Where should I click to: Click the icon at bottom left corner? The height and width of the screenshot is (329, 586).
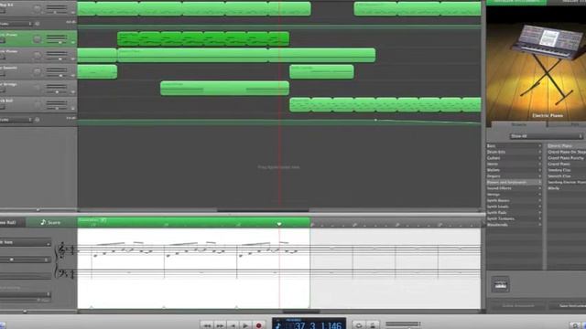tap(2, 325)
